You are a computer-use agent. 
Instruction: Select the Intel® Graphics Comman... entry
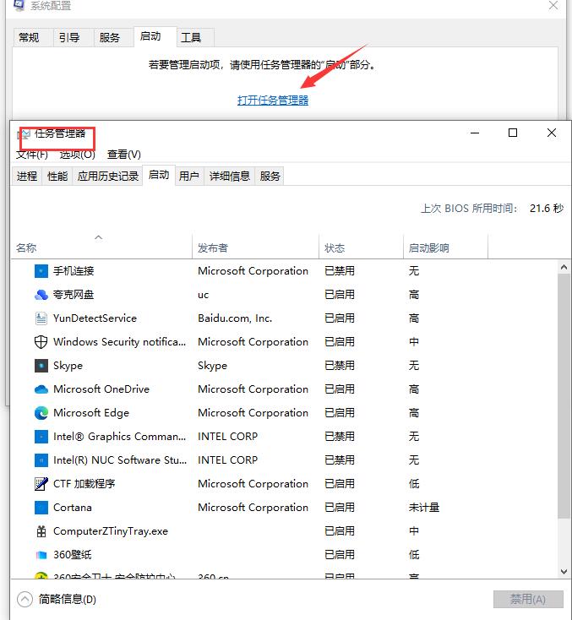pos(119,437)
